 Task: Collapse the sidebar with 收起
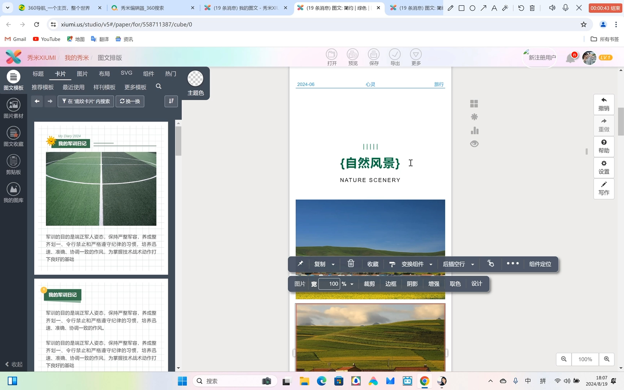click(14, 364)
